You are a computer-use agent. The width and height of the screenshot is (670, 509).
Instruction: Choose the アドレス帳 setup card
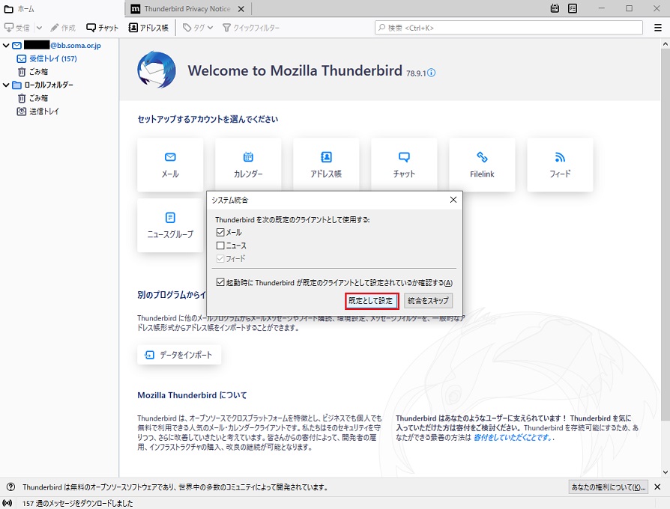tap(326, 165)
